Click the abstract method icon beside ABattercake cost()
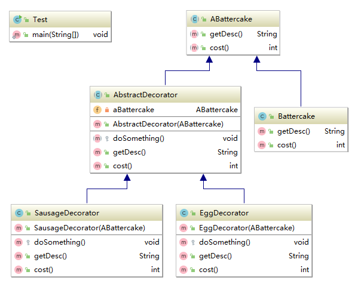The image size is (358, 287). coord(194,48)
